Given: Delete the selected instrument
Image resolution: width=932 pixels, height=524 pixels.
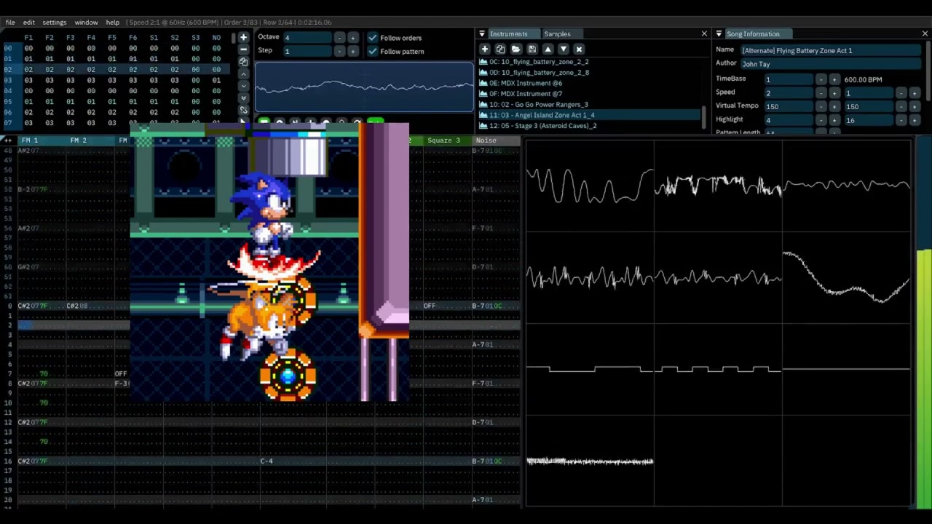Looking at the screenshot, I should (579, 49).
